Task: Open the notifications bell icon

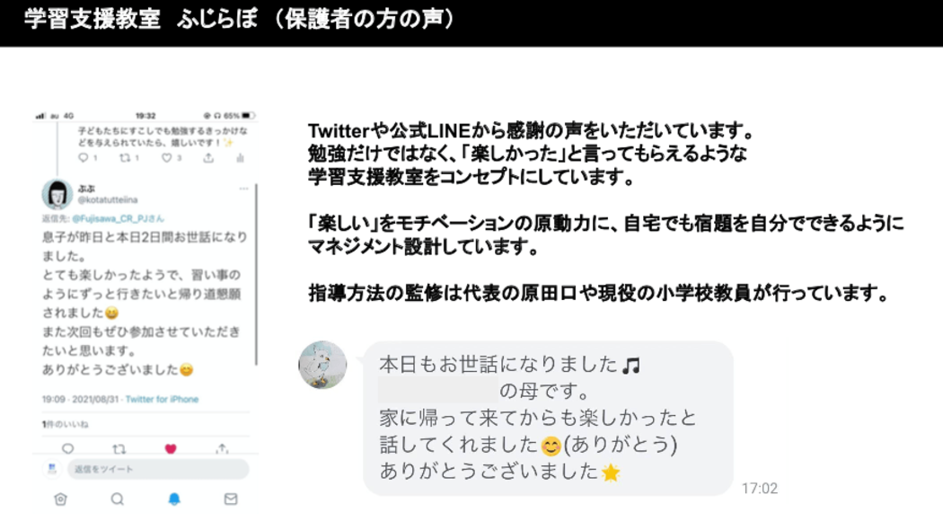Action: click(174, 499)
